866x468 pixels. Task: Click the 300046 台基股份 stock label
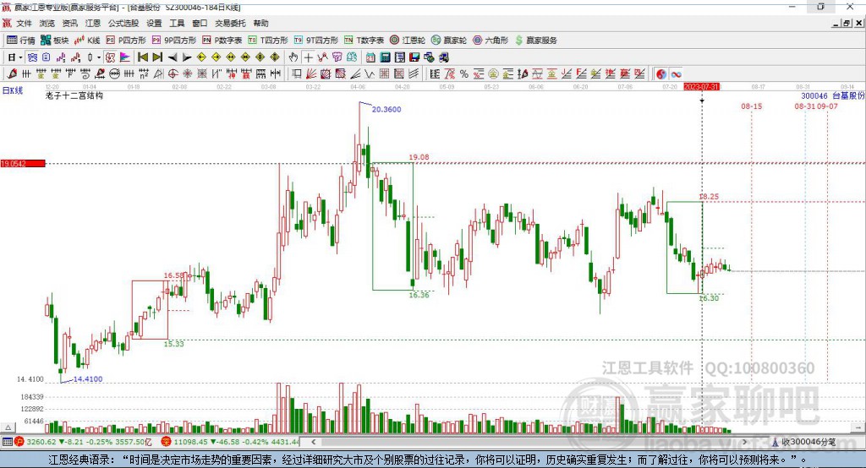pos(833,95)
